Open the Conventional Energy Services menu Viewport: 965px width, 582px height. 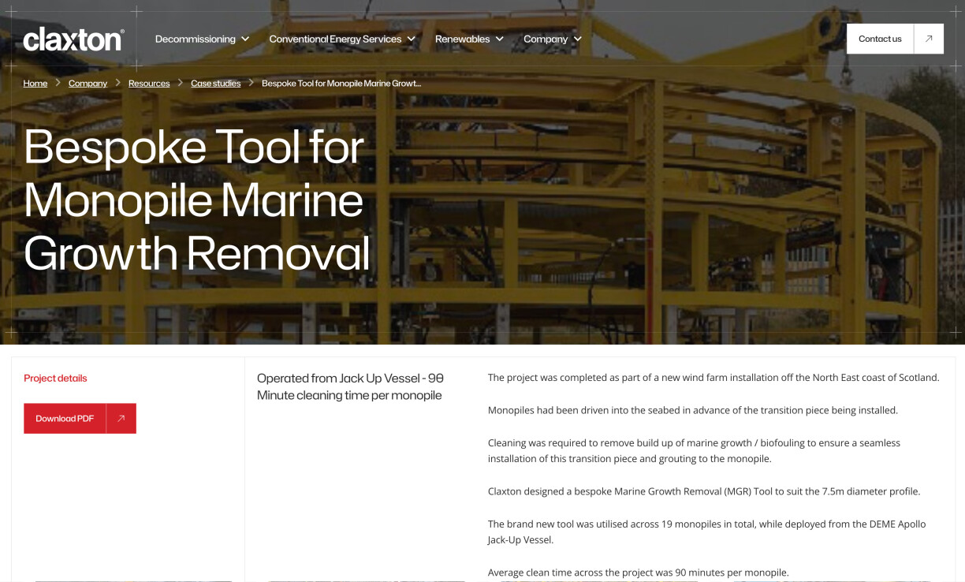(335, 39)
